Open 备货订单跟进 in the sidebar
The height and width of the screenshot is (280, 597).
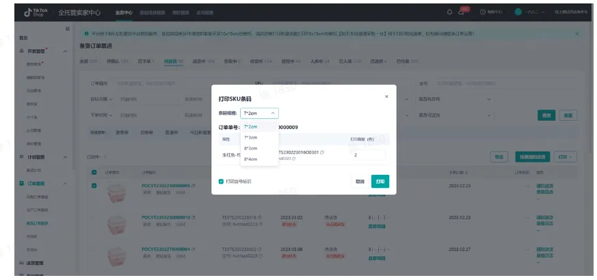click(x=37, y=223)
